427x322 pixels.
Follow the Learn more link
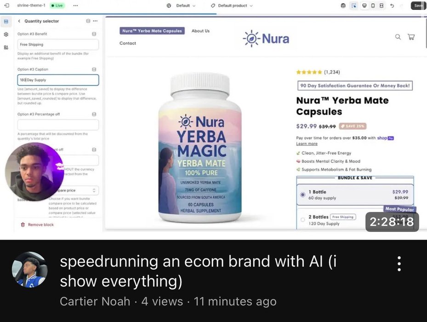pos(307,144)
